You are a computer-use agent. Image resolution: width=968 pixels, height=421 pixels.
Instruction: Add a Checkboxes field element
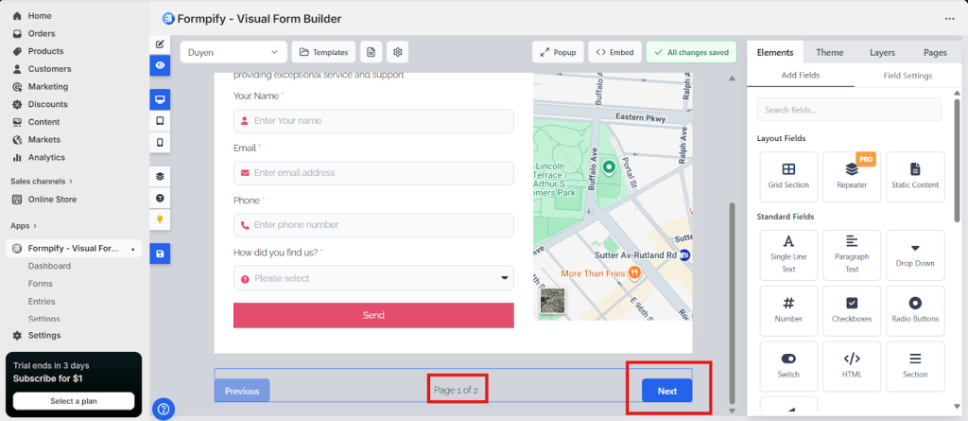pos(851,310)
